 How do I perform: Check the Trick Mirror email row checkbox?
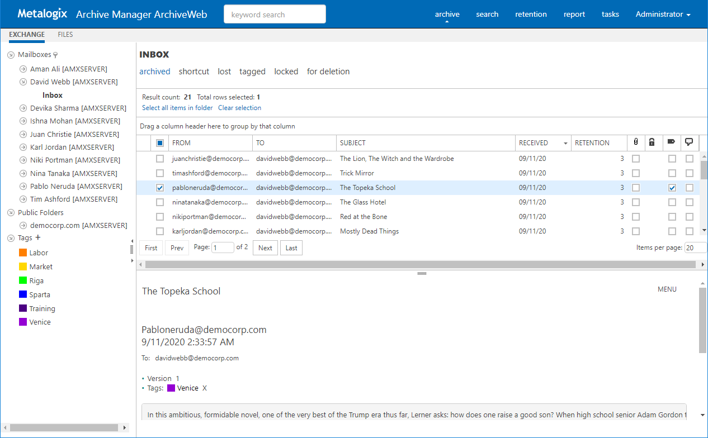[x=160, y=173]
